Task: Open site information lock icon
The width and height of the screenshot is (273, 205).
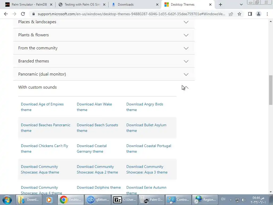Action: [x=34, y=14]
